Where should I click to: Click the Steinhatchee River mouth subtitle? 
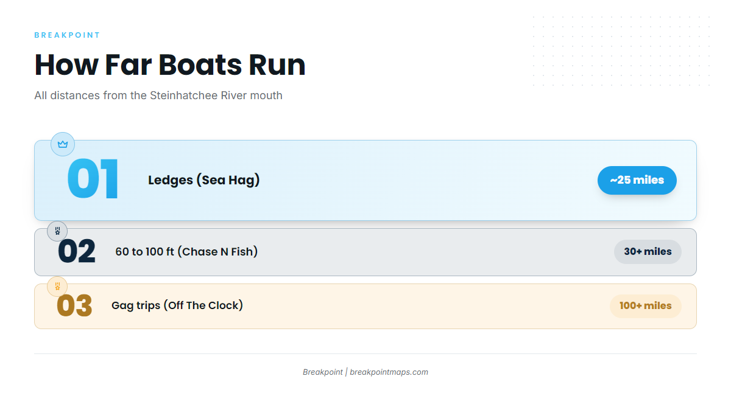tap(158, 96)
